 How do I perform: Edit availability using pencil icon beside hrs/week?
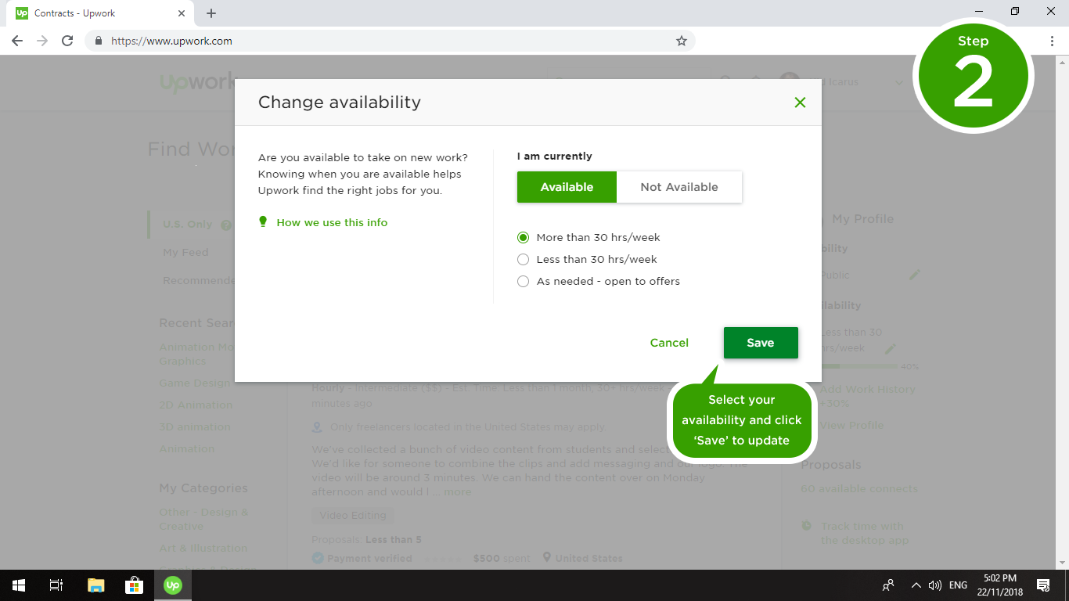coord(890,348)
